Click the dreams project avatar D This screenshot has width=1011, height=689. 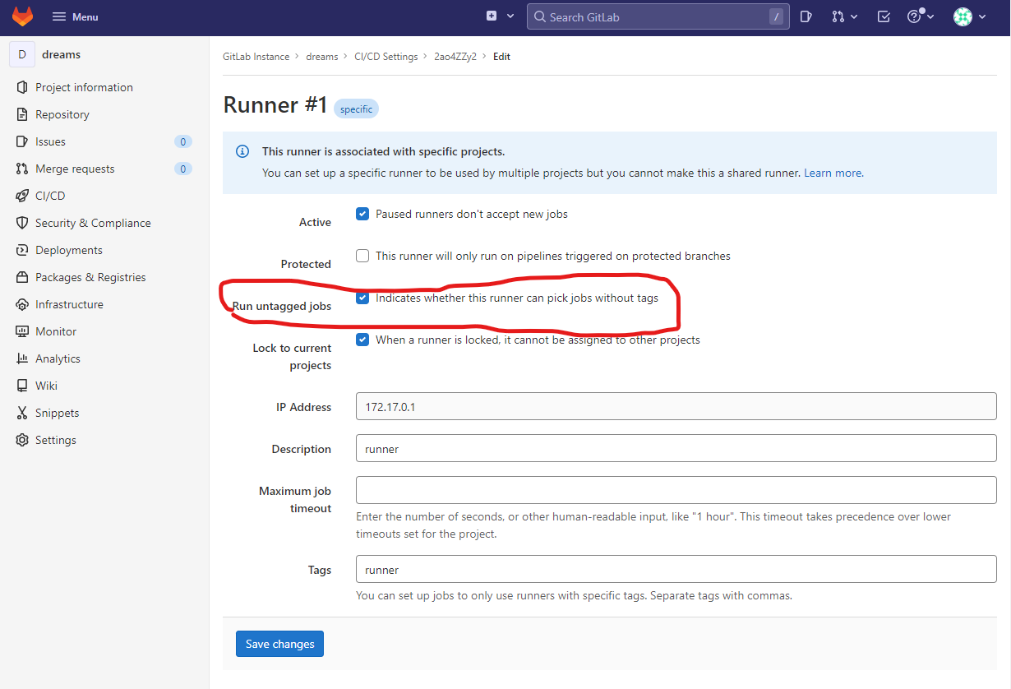pyautogui.click(x=22, y=54)
